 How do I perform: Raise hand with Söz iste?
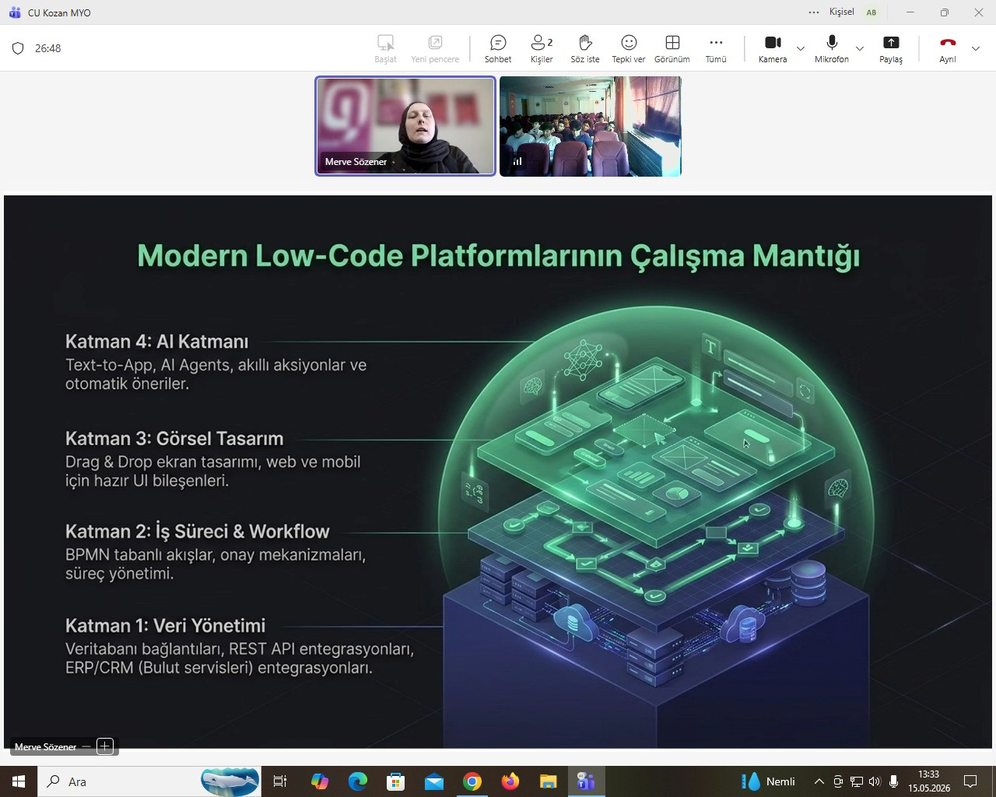click(x=585, y=49)
